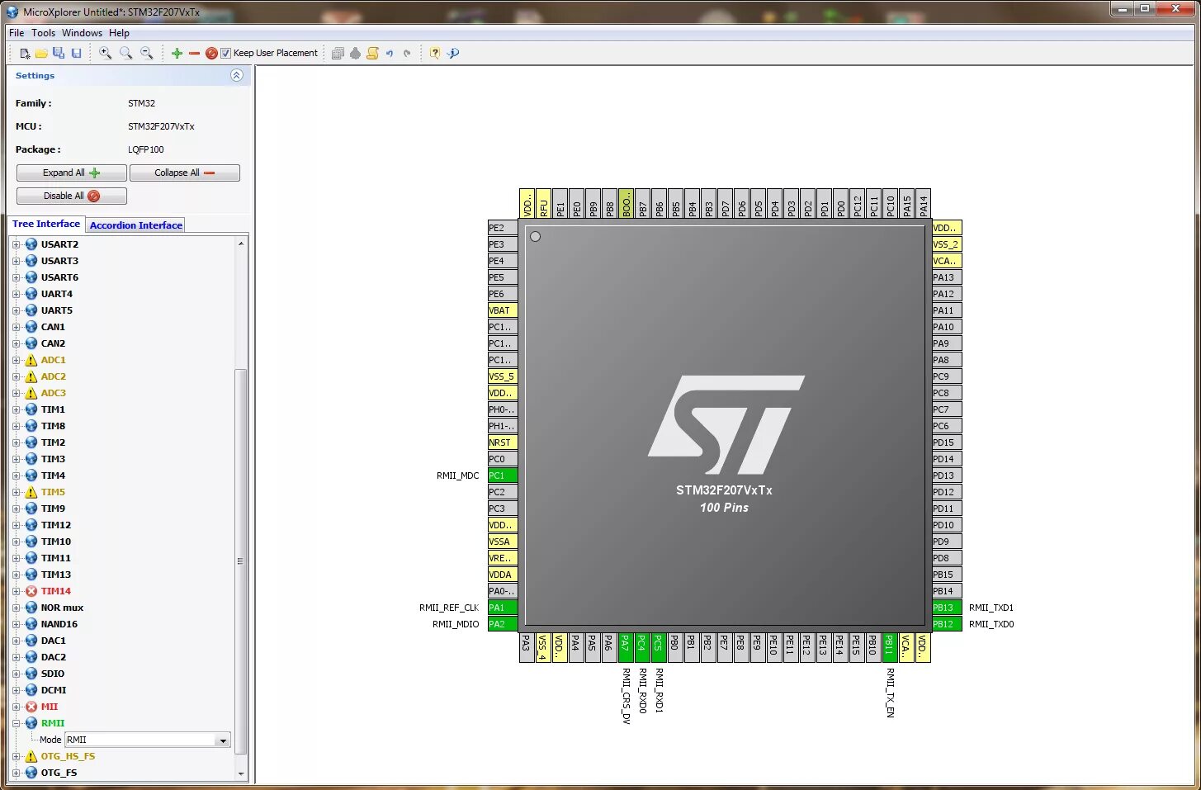Click the VSSA pin on chip
Image resolution: width=1201 pixels, height=790 pixels.
tap(503, 542)
